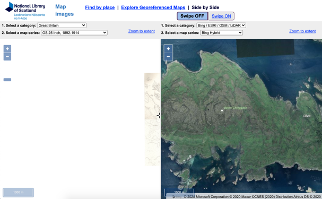This screenshot has height=199, width=322.
Task: Open the left map series dropdown OS 25 Inch
Action: [x=74, y=33]
